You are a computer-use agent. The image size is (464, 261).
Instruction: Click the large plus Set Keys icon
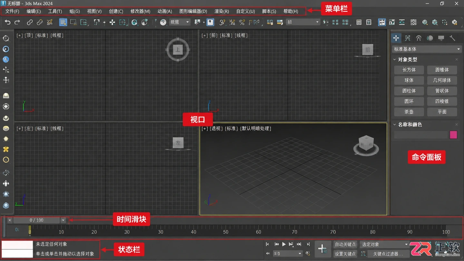click(322, 249)
